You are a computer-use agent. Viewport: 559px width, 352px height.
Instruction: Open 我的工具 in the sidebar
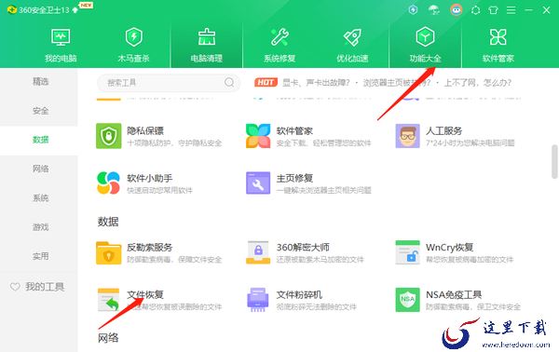coord(38,287)
